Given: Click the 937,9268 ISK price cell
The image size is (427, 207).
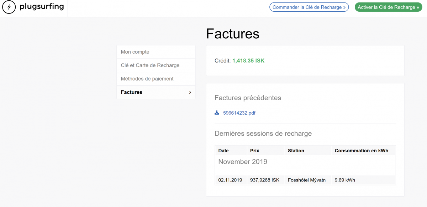Looking at the screenshot, I should (265, 180).
